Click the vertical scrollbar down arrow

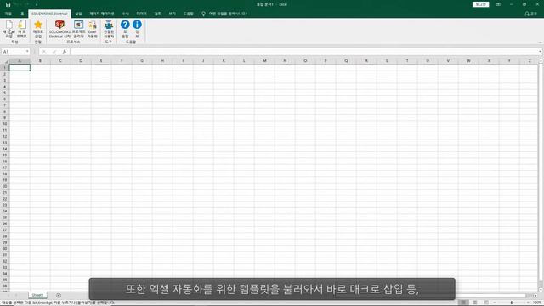pos(541,290)
